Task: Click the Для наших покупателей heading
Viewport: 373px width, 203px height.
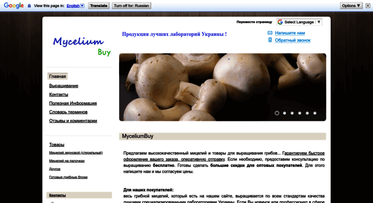Action: click(148, 190)
